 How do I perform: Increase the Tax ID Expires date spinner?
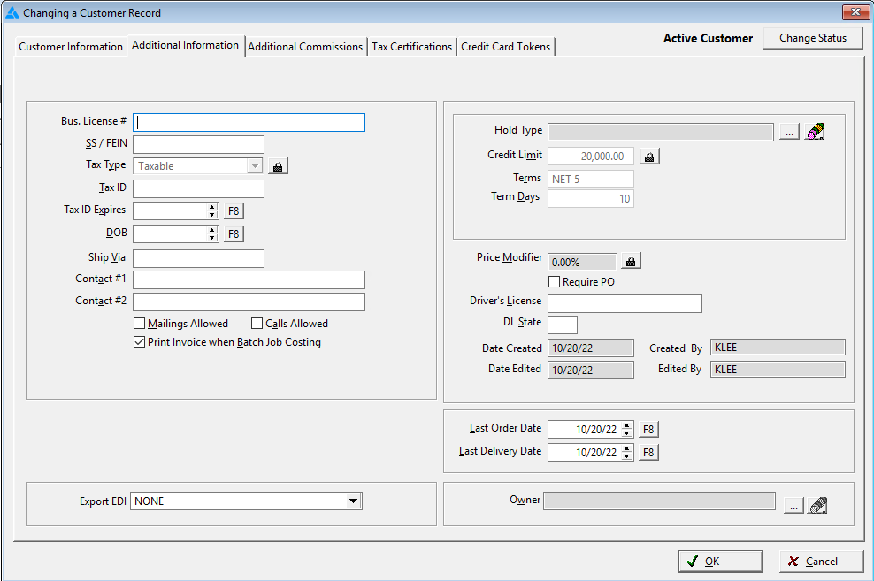(211, 207)
